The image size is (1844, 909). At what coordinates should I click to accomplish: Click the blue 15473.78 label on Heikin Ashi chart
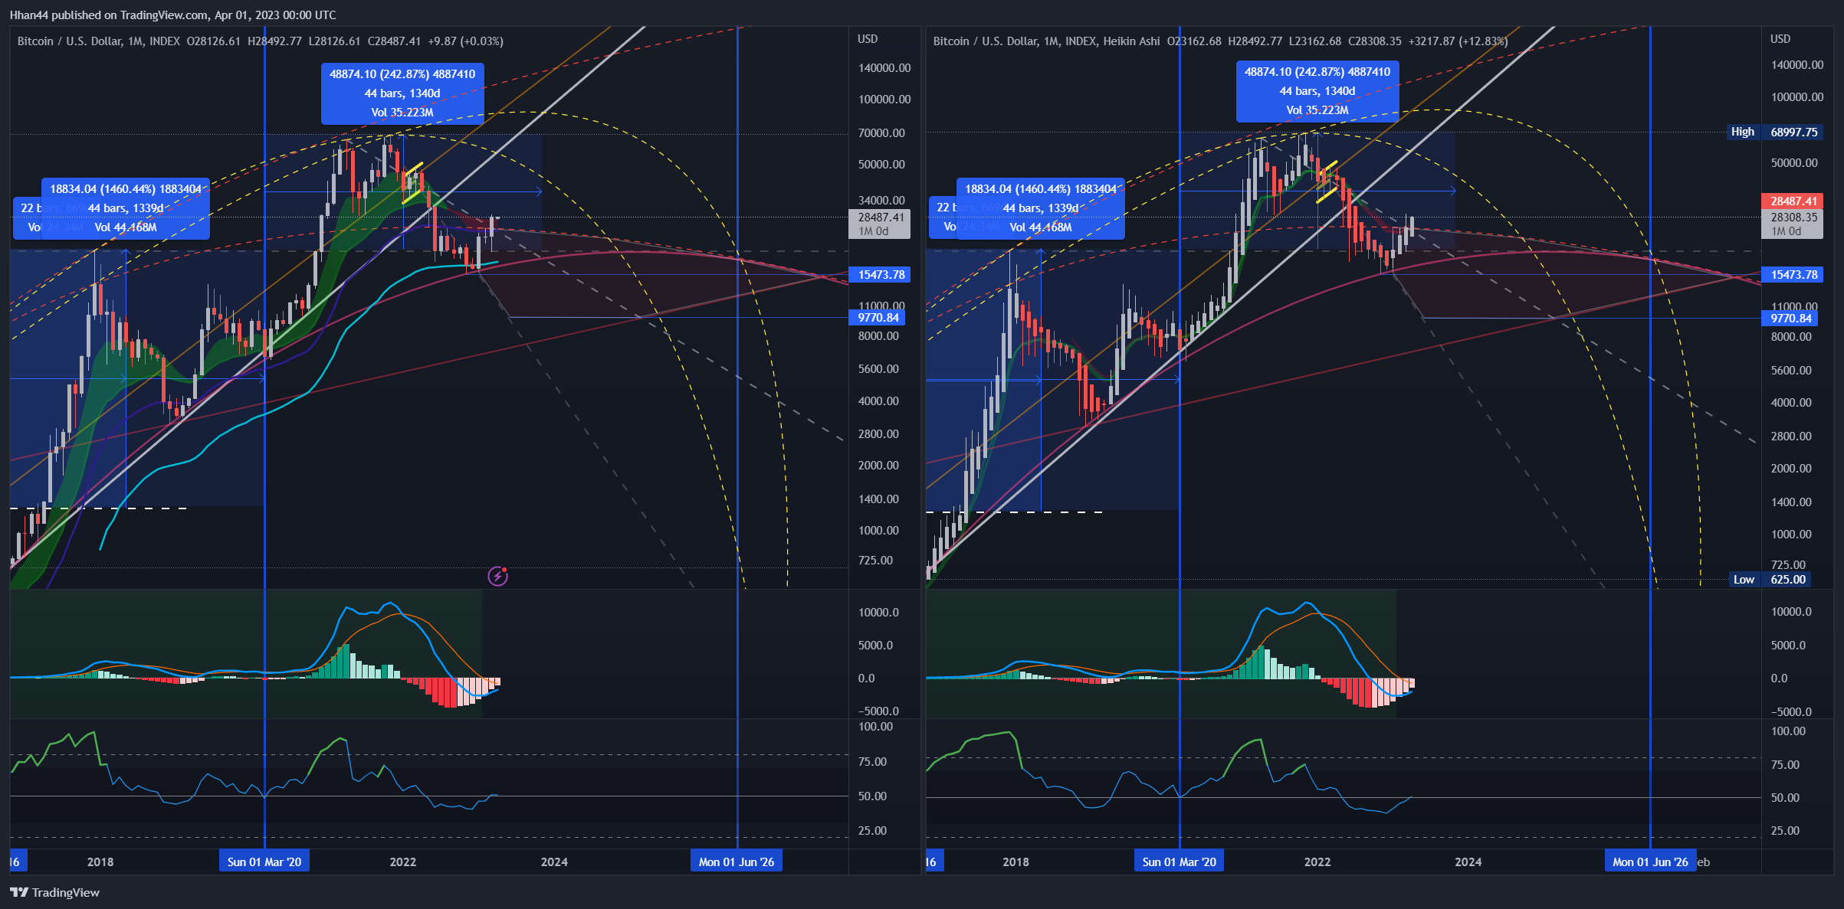click(1793, 274)
